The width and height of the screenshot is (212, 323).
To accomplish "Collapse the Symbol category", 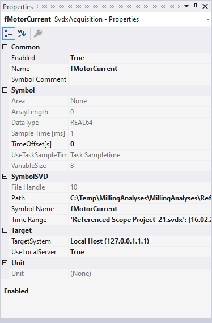I will [x=5, y=90].
